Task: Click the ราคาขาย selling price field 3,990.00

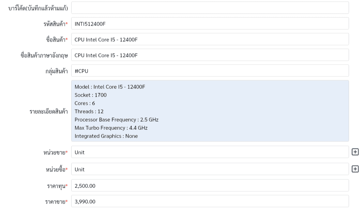Action: point(210,201)
